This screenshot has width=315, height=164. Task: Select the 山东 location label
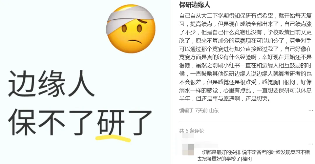(x=214, y=111)
